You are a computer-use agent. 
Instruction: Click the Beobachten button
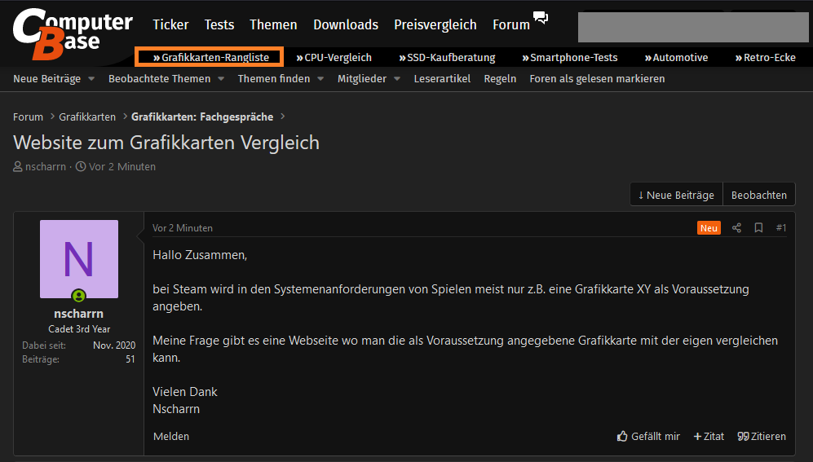pyautogui.click(x=759, y=195)
